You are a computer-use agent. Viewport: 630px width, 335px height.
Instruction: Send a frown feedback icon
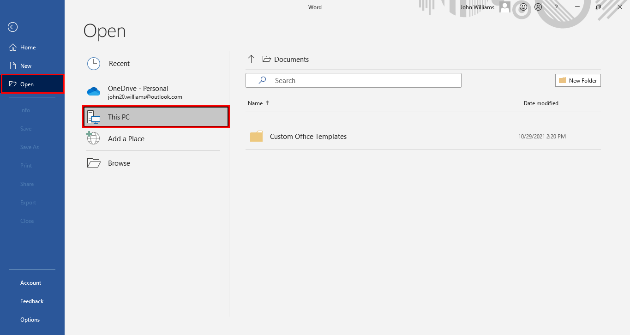538,7
